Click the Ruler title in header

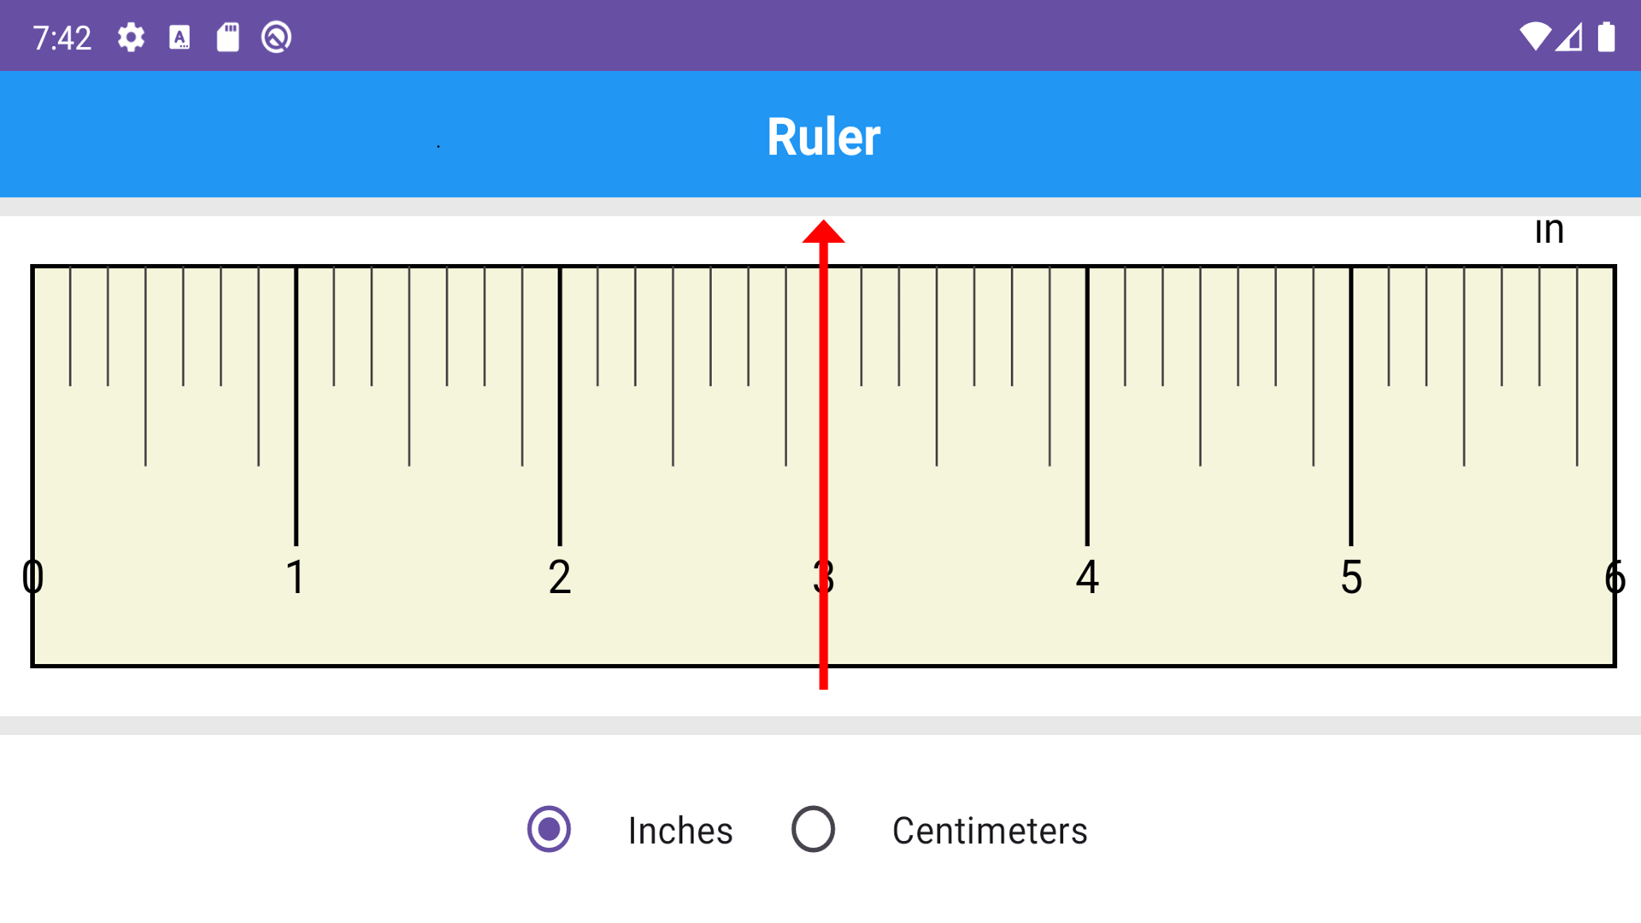coord(823,137)
